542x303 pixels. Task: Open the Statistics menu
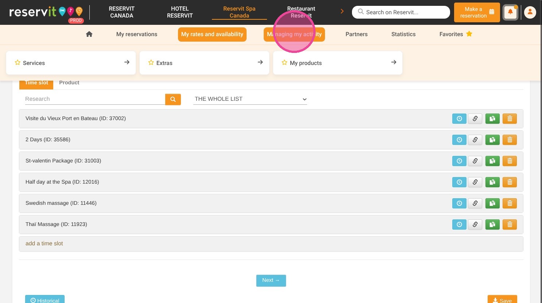point(403,34)
